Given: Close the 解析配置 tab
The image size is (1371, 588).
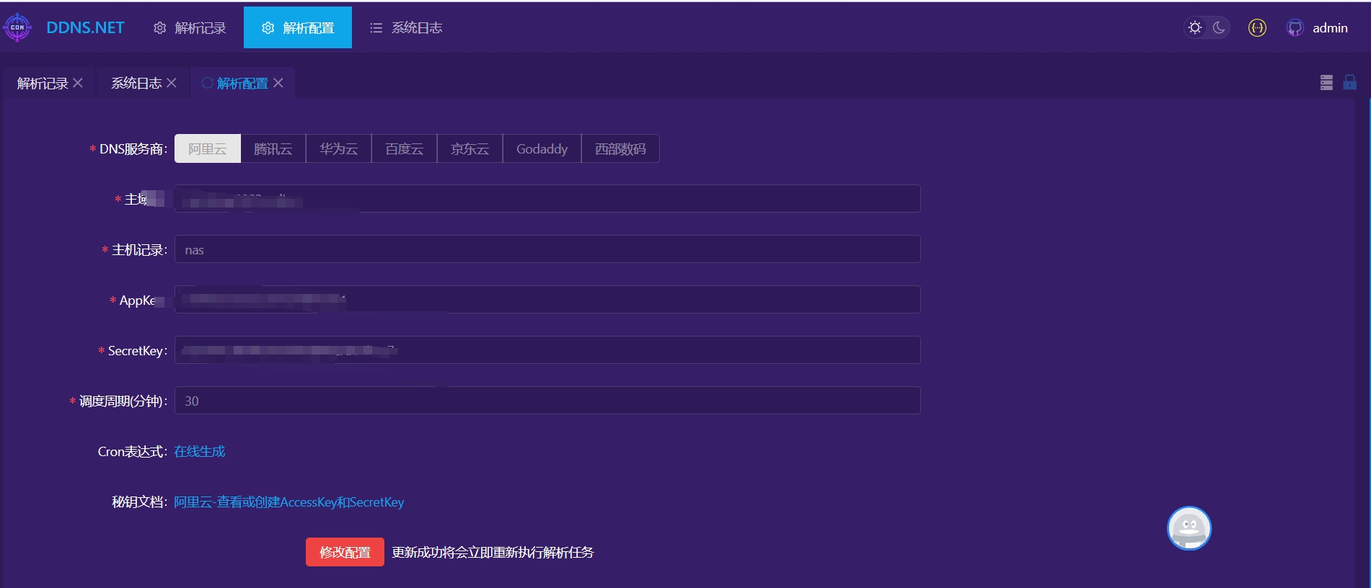Looking at the screenshot, I should [278, 83].
